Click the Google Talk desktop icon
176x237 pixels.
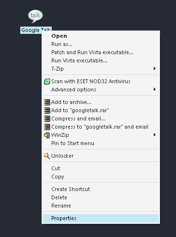pos(35,16)
